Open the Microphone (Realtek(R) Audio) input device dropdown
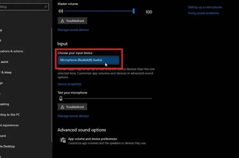This screenshot has width=239, height=158. click(88, 60)
